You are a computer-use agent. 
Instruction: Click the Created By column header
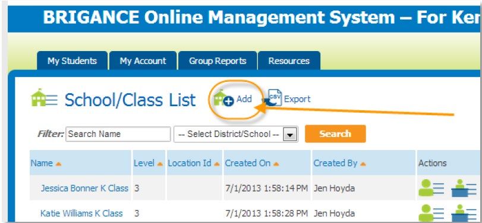point(363,163)
